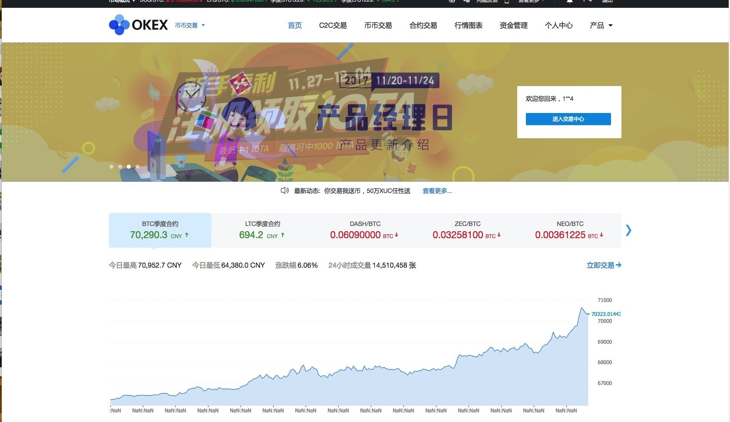This screenshot has width=730, height=422.
Task: Click the 0.06090000 BTC price value
Action: coord(364,235)
